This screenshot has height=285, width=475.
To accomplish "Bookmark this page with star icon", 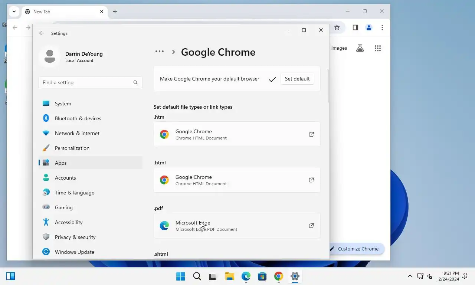I will (337, 27).
